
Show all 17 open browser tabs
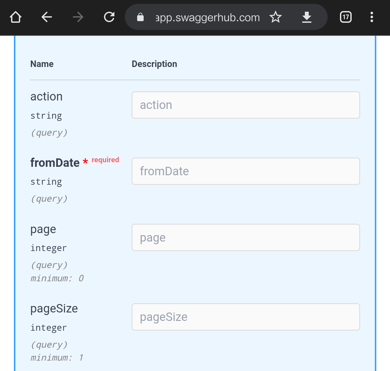(x=345, y=17)
